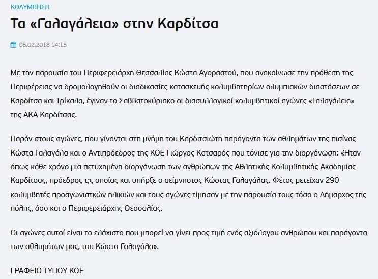Click the signature ΓΡΑΦΕΙΟ ΤΥΠΟΥ ΚΟΕ

point(47,271)
